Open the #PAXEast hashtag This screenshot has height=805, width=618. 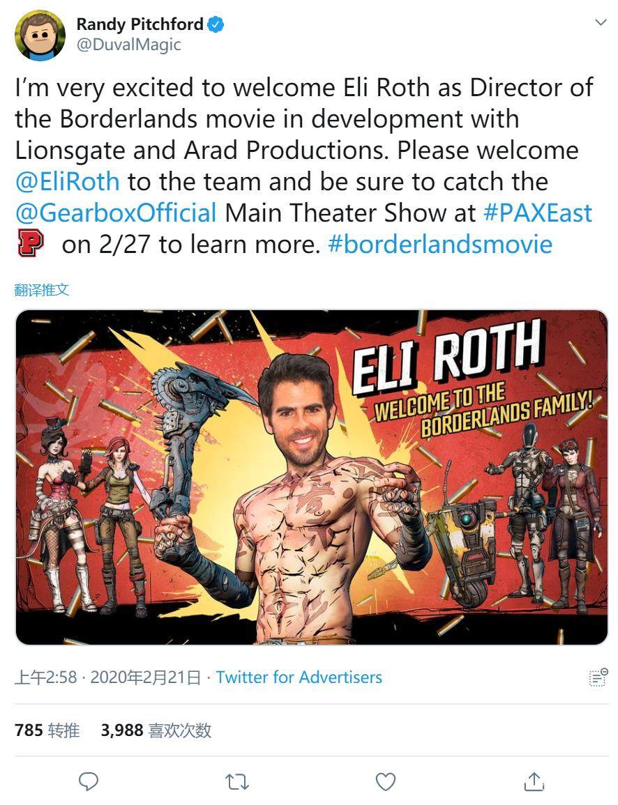pyautogui.click(x=538, y=213)
